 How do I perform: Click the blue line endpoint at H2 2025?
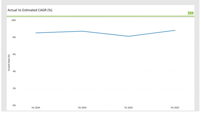[175, 30]
